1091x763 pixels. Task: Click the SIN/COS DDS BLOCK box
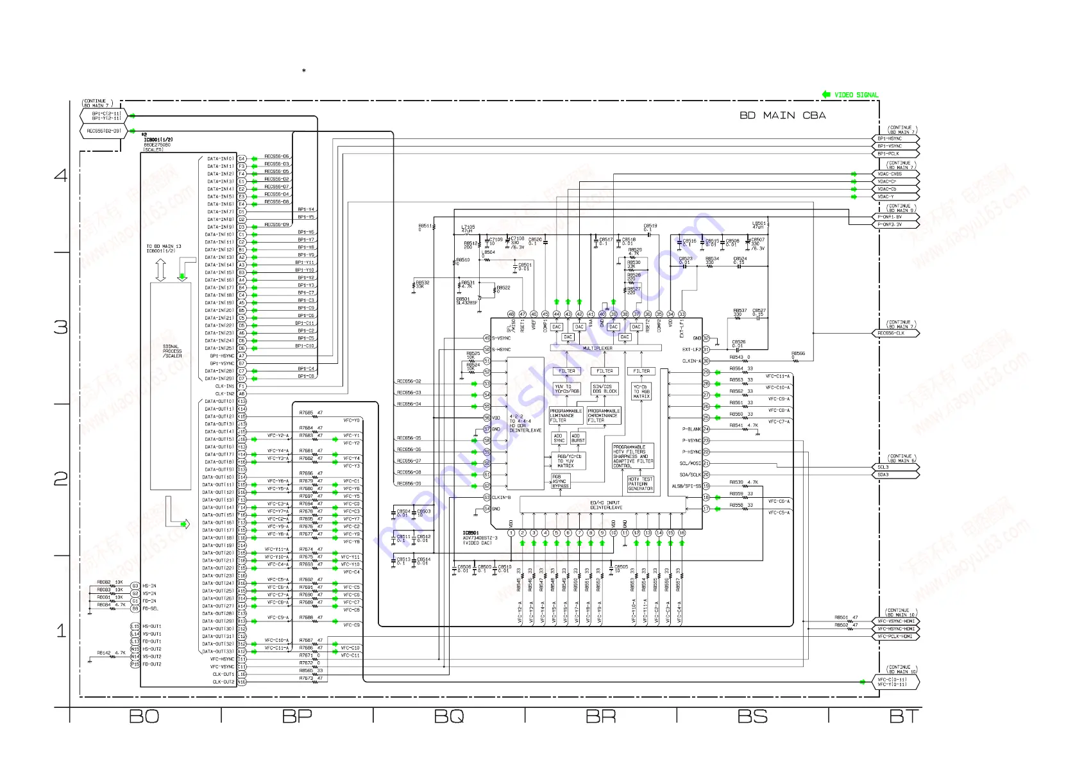605,389
